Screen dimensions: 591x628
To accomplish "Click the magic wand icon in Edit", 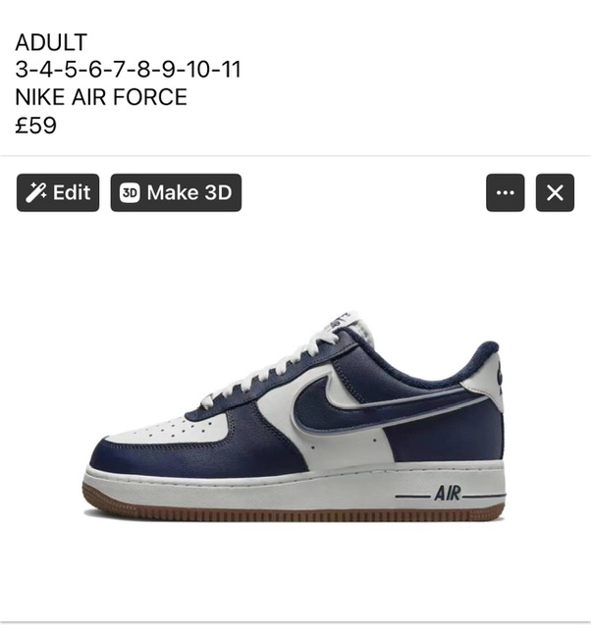I will 35,192.
